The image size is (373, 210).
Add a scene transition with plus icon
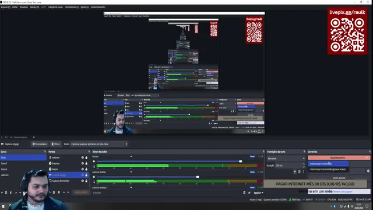[x=295, y=171]
